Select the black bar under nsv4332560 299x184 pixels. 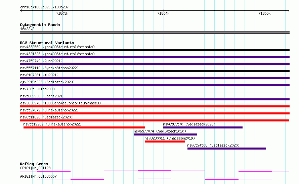pyautogui.click(x=155, y=50)
